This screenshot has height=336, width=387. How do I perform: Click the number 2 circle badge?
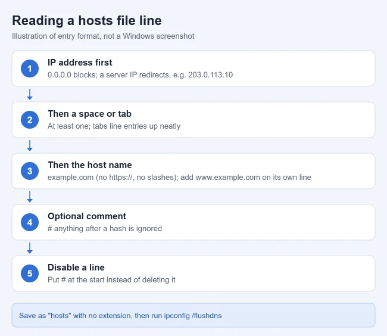pos(30,120)
